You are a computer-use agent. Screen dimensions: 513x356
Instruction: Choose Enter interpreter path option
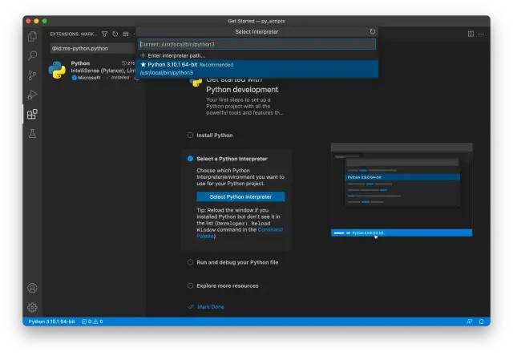point(257,55)
